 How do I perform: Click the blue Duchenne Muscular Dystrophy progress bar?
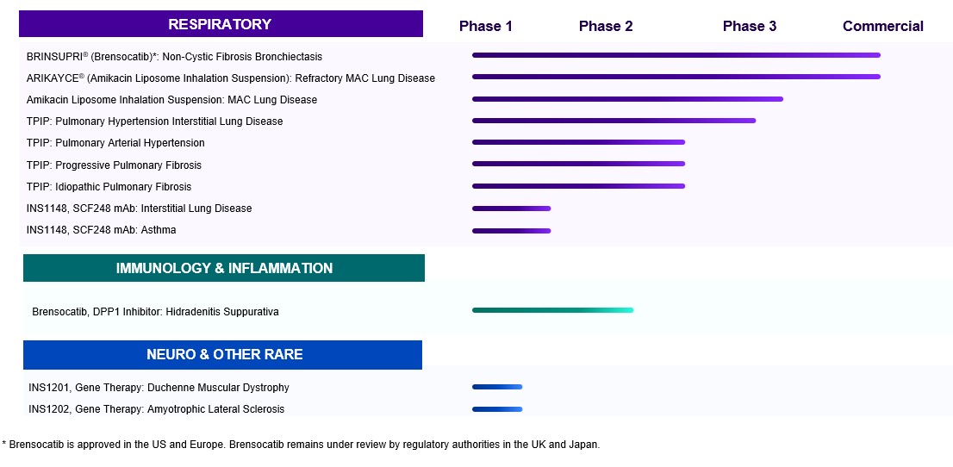pos(497,387)
